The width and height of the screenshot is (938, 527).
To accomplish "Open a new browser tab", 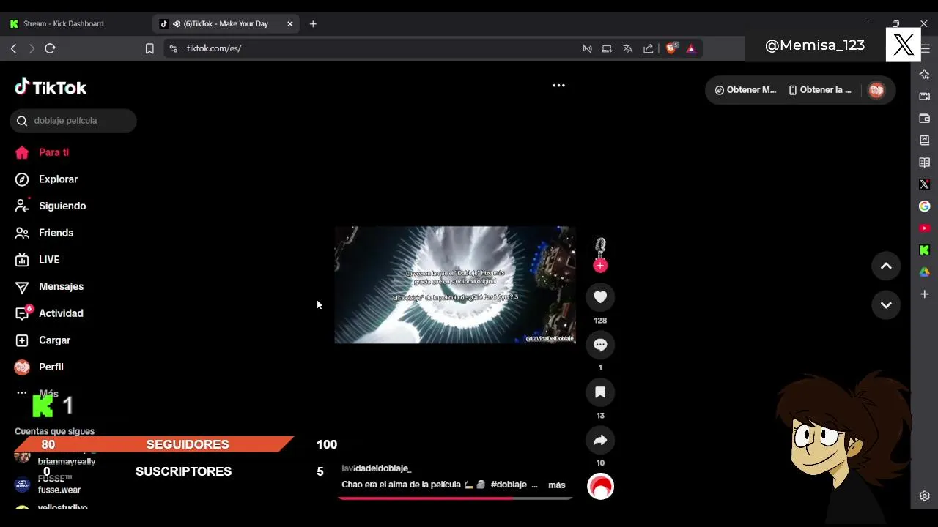I will [x=313, y=23].
